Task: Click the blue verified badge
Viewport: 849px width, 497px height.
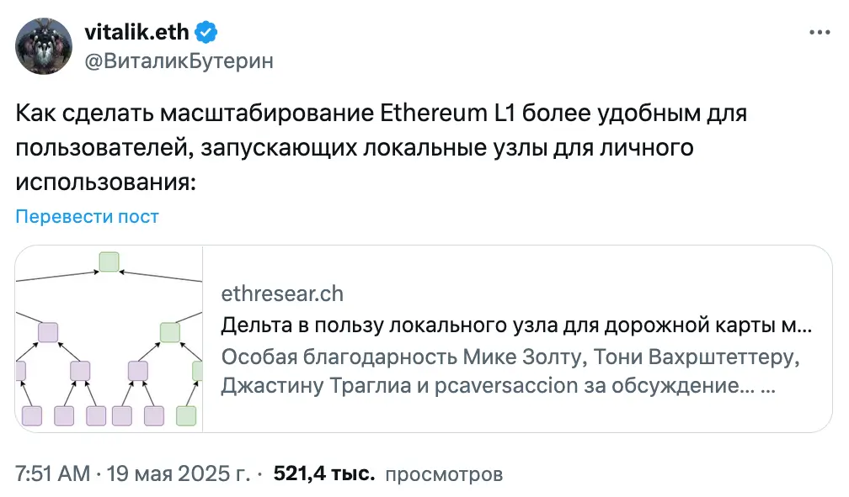Action: click(x=206, y=32)
